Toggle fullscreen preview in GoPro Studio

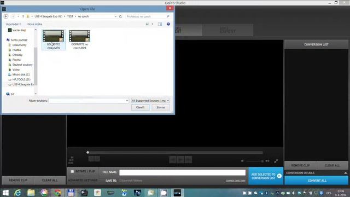click(276, 161)
